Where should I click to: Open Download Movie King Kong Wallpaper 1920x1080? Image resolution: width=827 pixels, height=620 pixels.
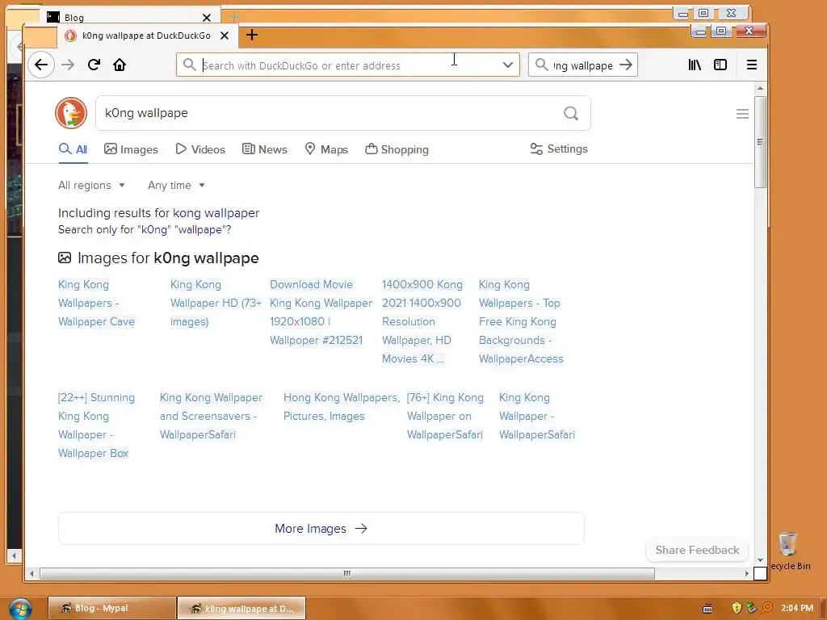click(x=321, y=312)
